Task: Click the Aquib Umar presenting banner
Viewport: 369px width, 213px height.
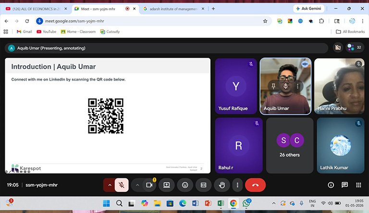Action: (166, 48)
